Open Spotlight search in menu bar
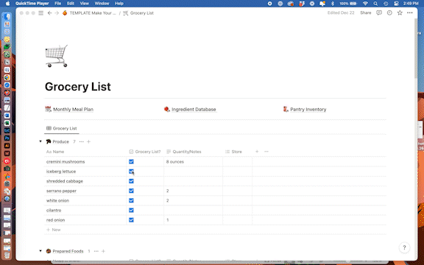This screenshot has height=265, width=424. (375, 4)
